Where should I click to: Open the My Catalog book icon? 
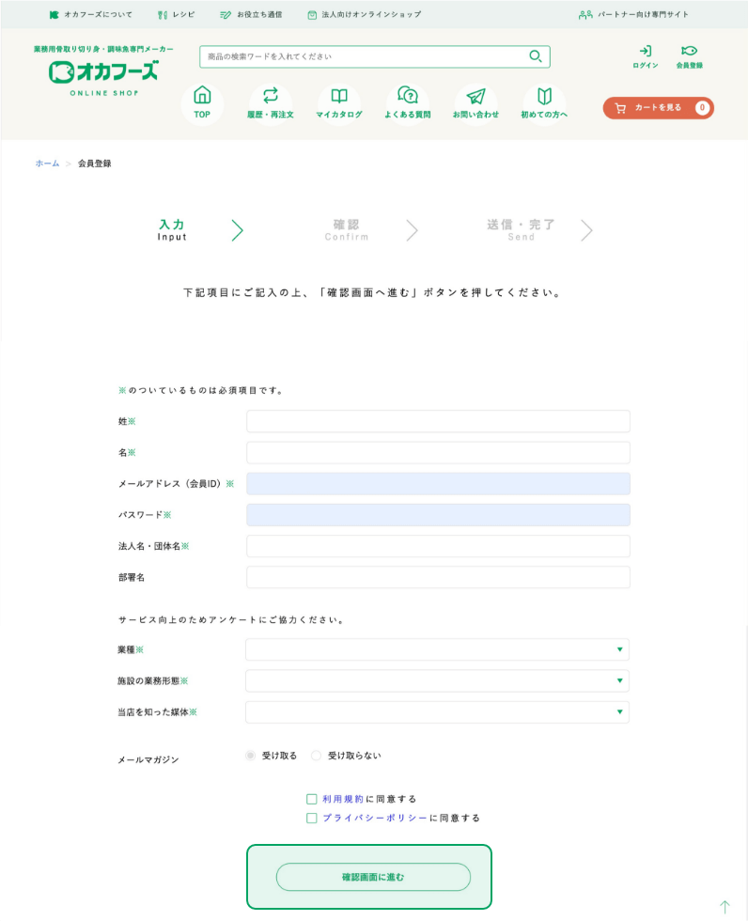(x=339, y=96)
